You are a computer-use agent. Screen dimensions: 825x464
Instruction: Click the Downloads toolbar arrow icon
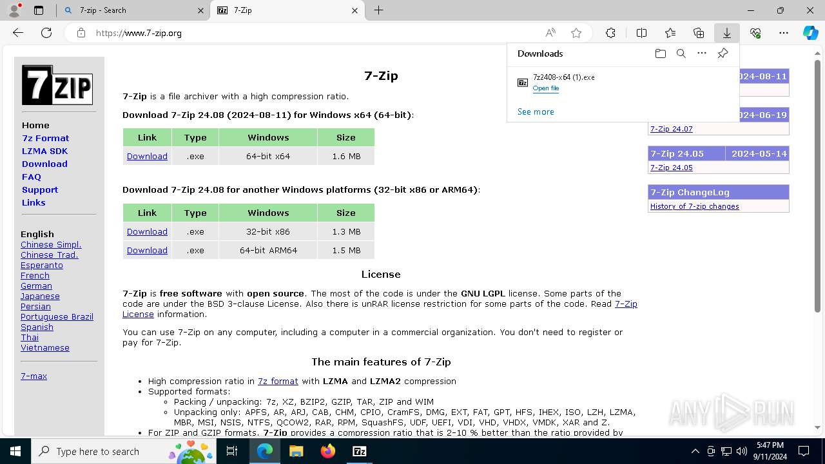coord(727,33)
